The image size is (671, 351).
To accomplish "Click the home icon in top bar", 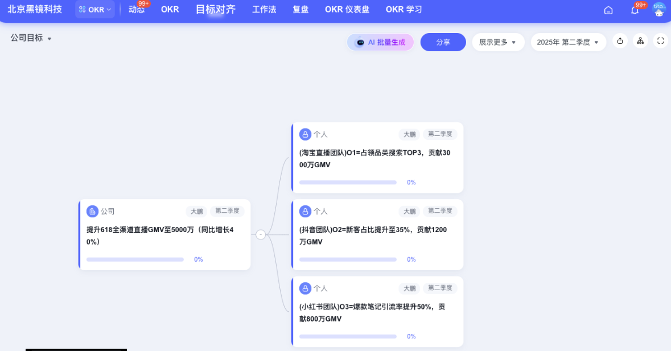I will [608, 10].
